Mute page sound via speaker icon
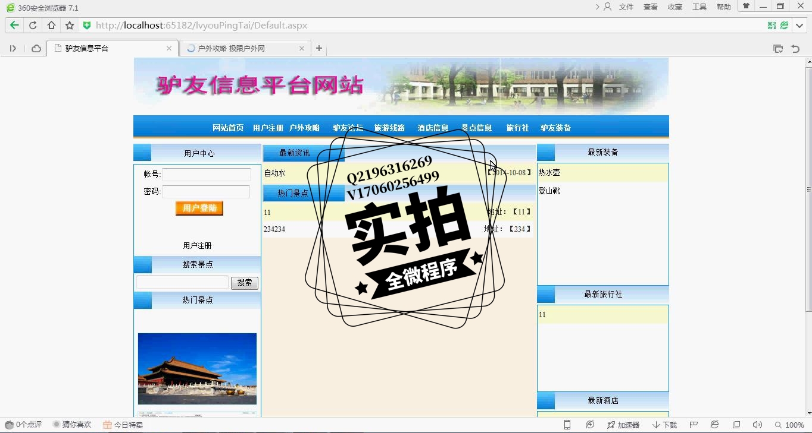 click(757, 425)
